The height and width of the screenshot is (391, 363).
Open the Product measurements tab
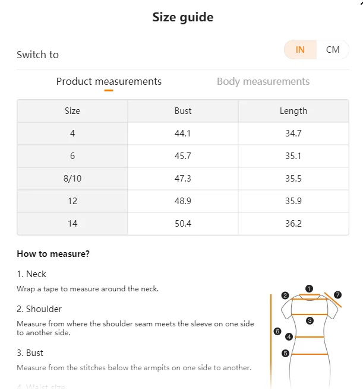coord(109,81)
